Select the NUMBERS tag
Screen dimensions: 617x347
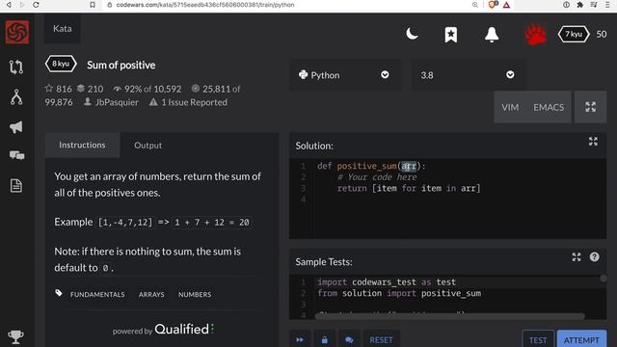coord(195,294)
